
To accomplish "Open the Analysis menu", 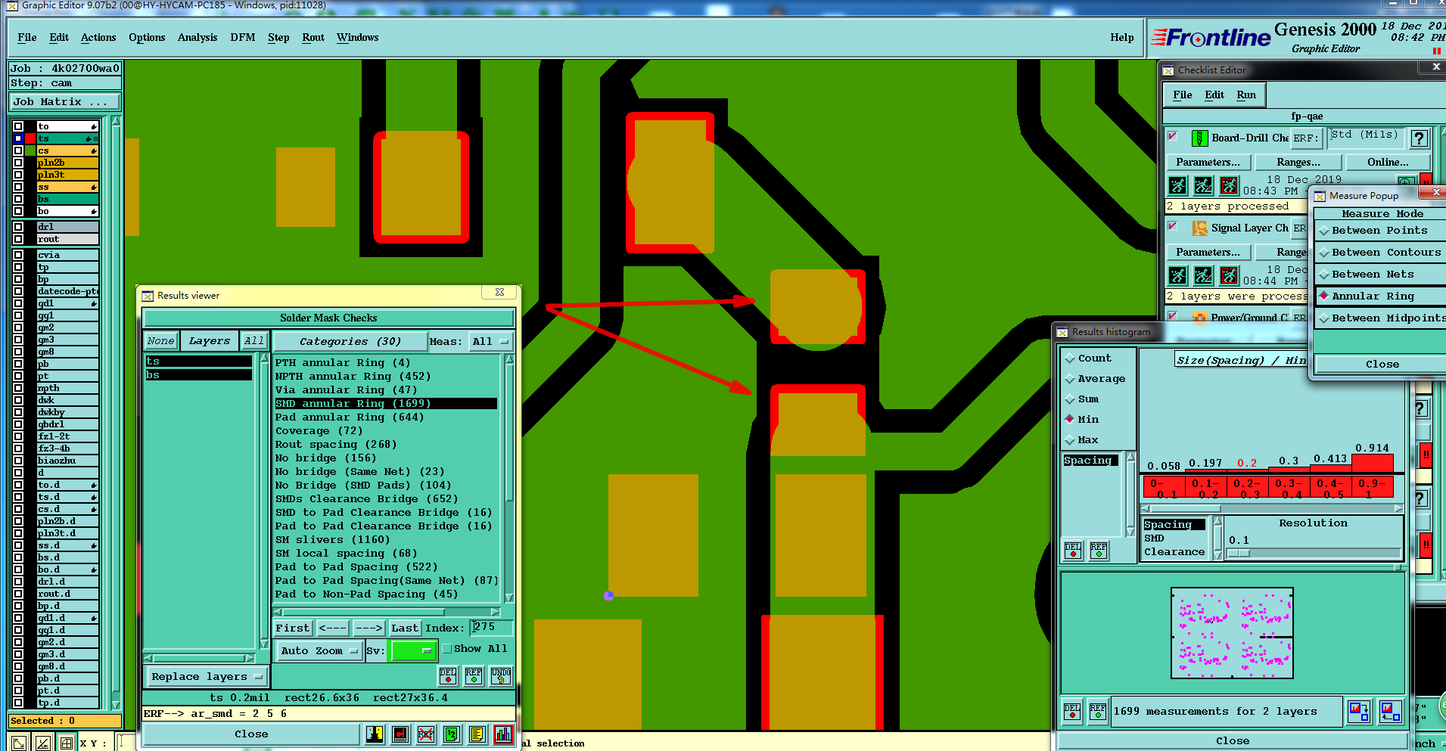I will 197,38.
